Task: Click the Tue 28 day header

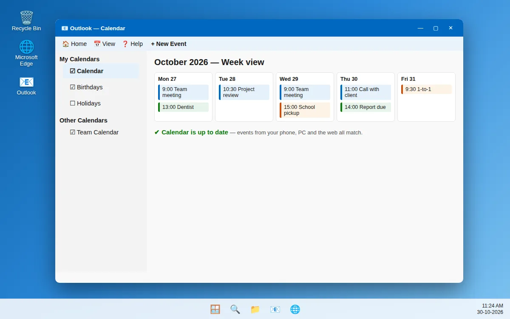Action: click(227, 79)
